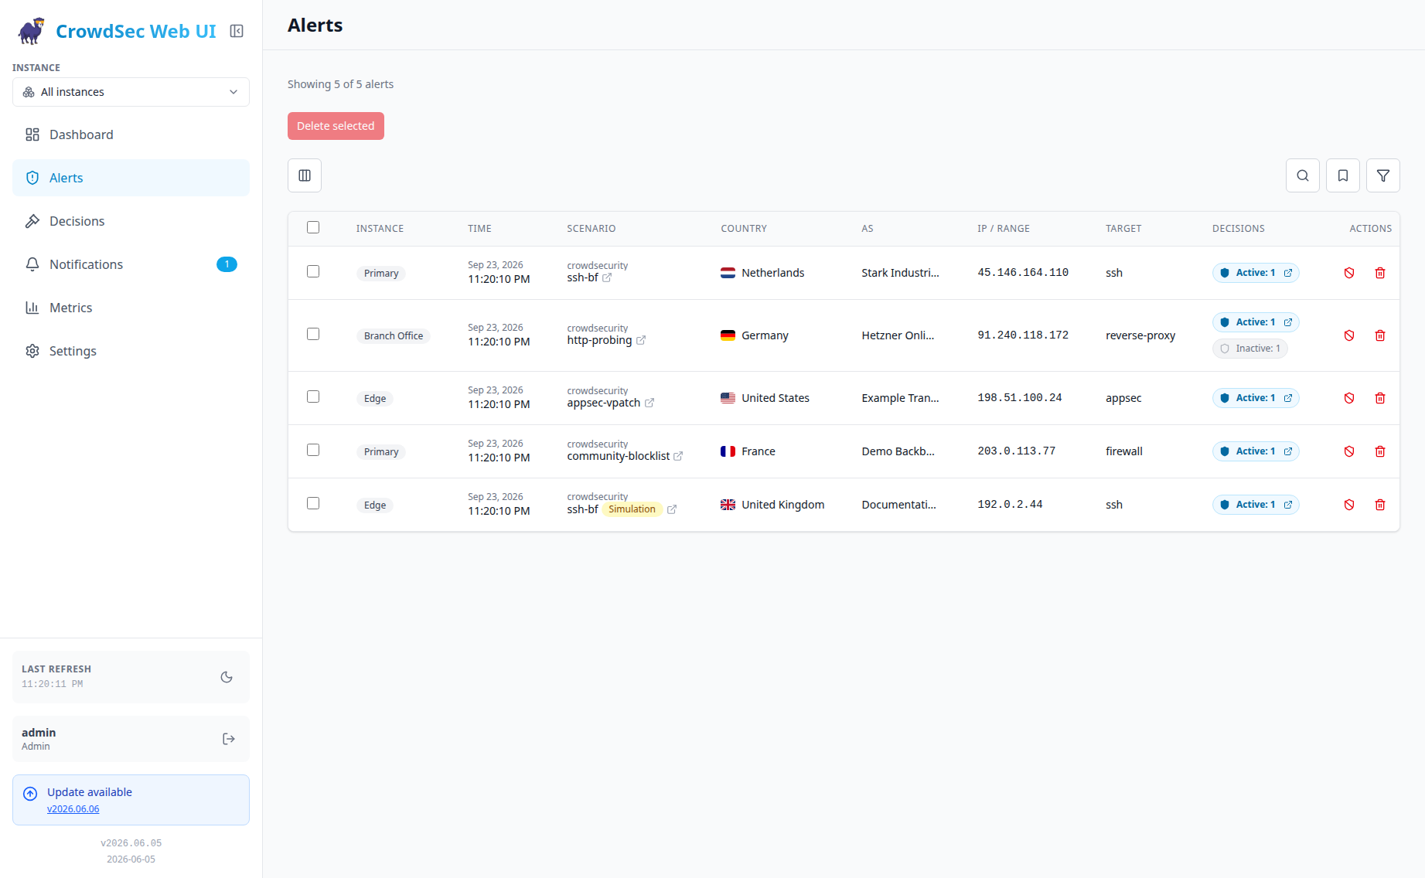Click the Stark Industri... AS cell
1425x878 pixels.
(x=901, y=273)
